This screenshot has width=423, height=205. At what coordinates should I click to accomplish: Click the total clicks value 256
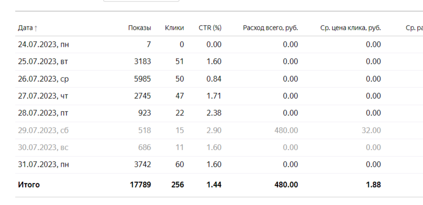(x=177, y=185)
